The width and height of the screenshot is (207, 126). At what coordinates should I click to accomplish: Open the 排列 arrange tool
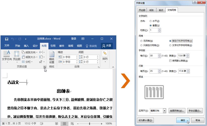105,57
